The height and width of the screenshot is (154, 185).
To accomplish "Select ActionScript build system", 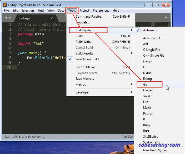I will (159, 38).
